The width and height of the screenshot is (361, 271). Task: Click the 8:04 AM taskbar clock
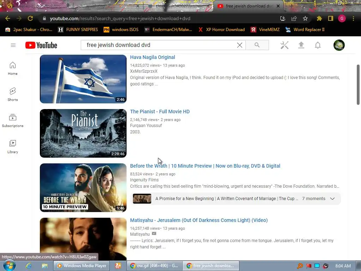343,266
